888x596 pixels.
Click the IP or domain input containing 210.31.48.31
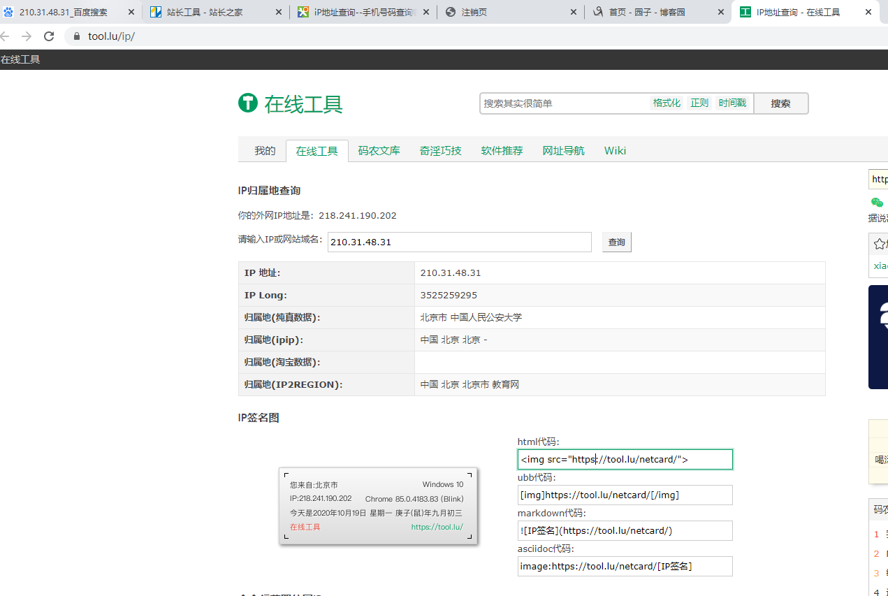point(460,242)
